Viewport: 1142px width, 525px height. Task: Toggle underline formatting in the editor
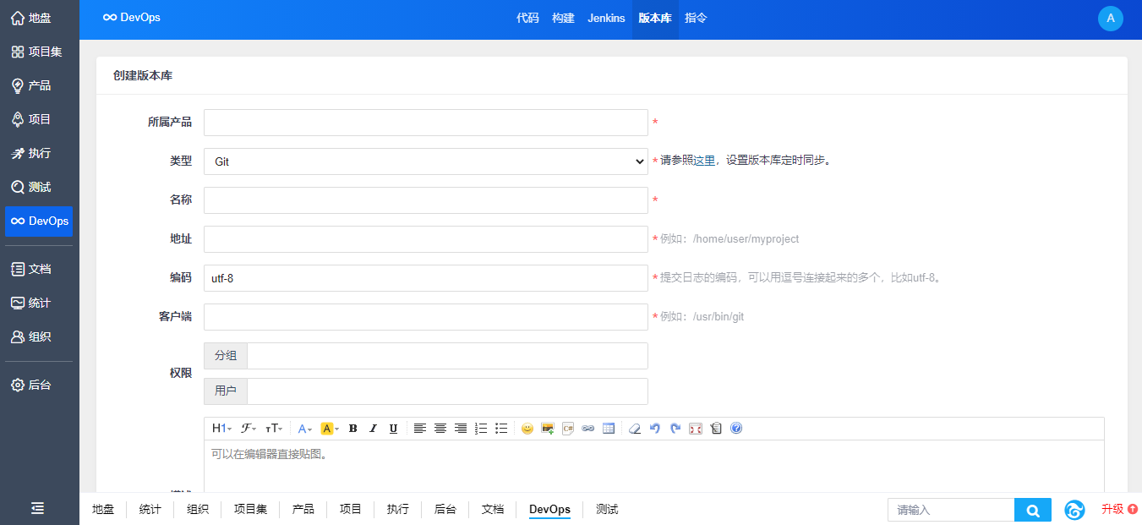pos(393,429)
